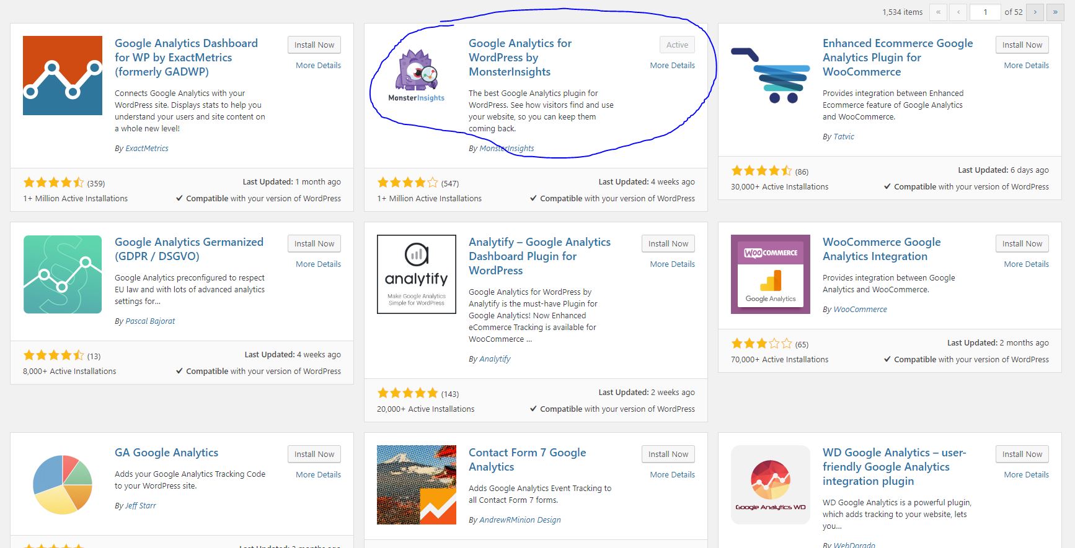Click the 1,534 items count text

pyautogui.click(x=902, y=12)
